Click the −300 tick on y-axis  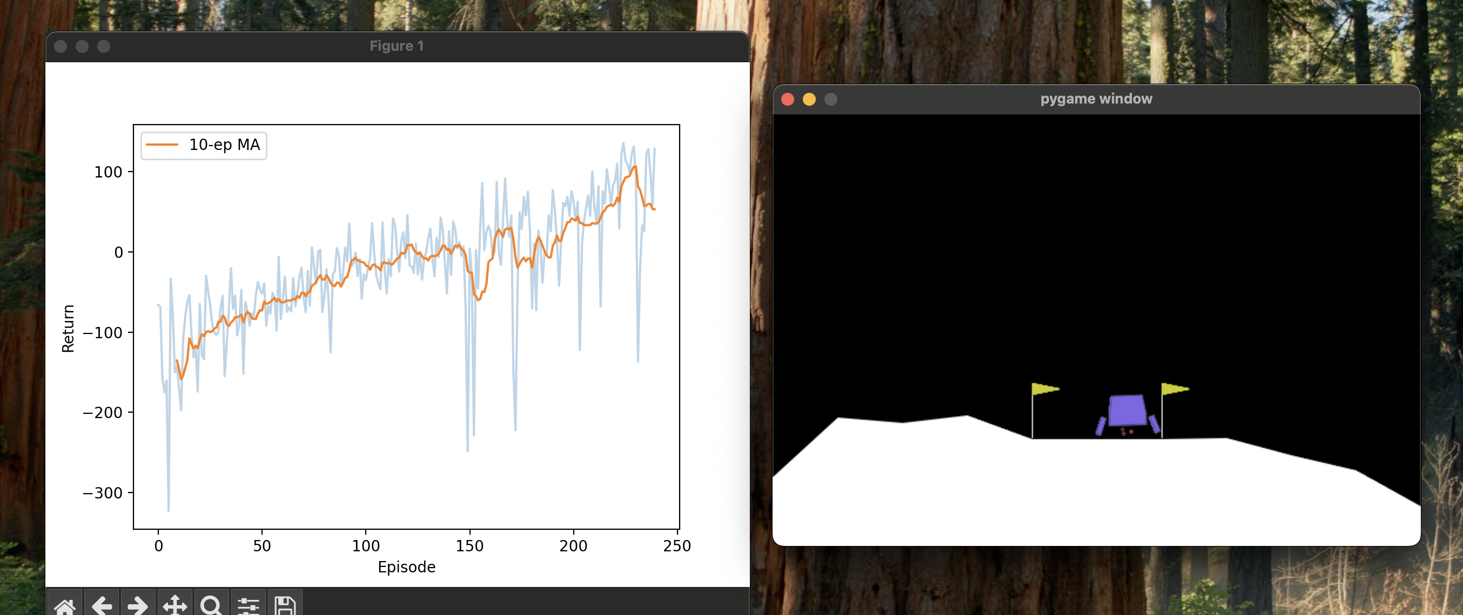pyautogui.click(x=102, y=493)
